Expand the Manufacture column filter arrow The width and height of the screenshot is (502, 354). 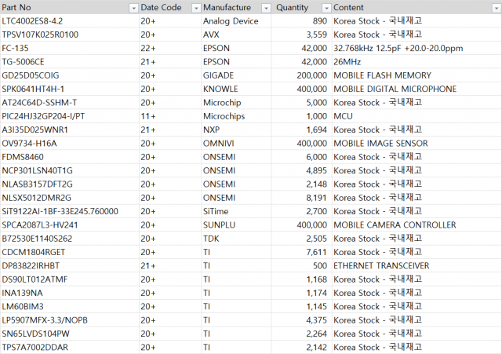click(x=266, y=9)
